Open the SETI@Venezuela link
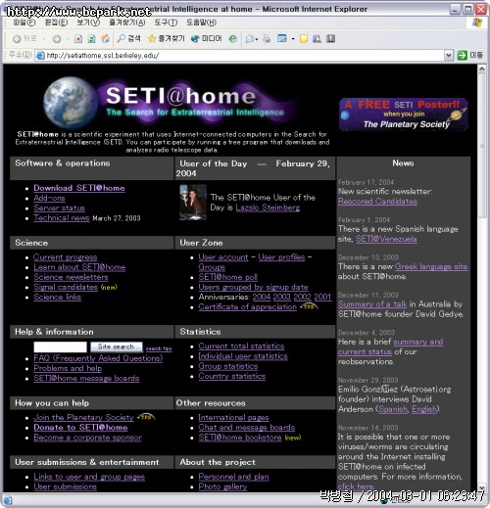The height and width of the screenshot is (508, 490). pos(386,239)
